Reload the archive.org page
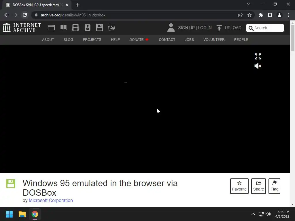Viewport: 295px width, 221px height. 25,15
